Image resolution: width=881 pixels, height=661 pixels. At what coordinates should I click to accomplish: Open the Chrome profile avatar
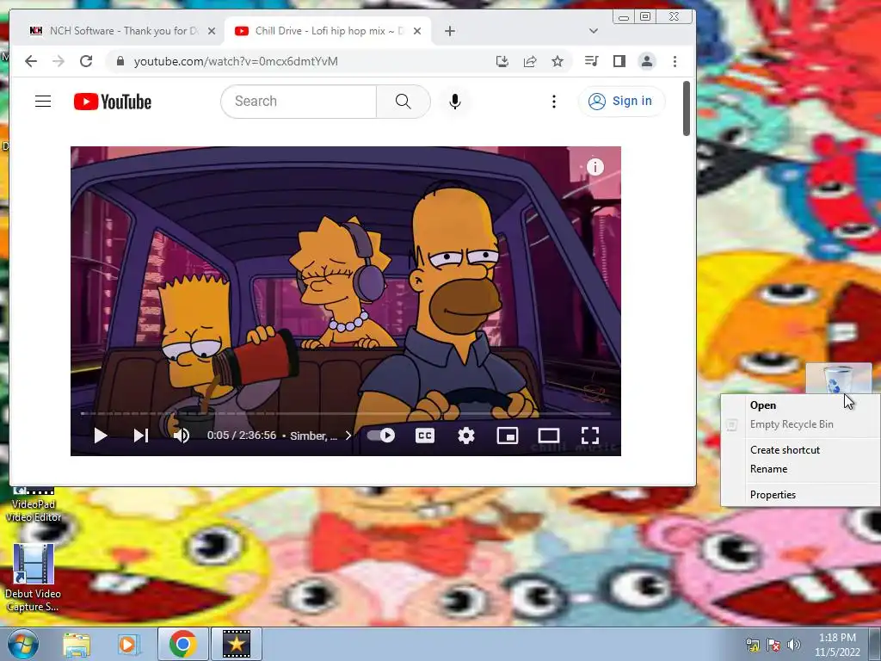(647, 61)
